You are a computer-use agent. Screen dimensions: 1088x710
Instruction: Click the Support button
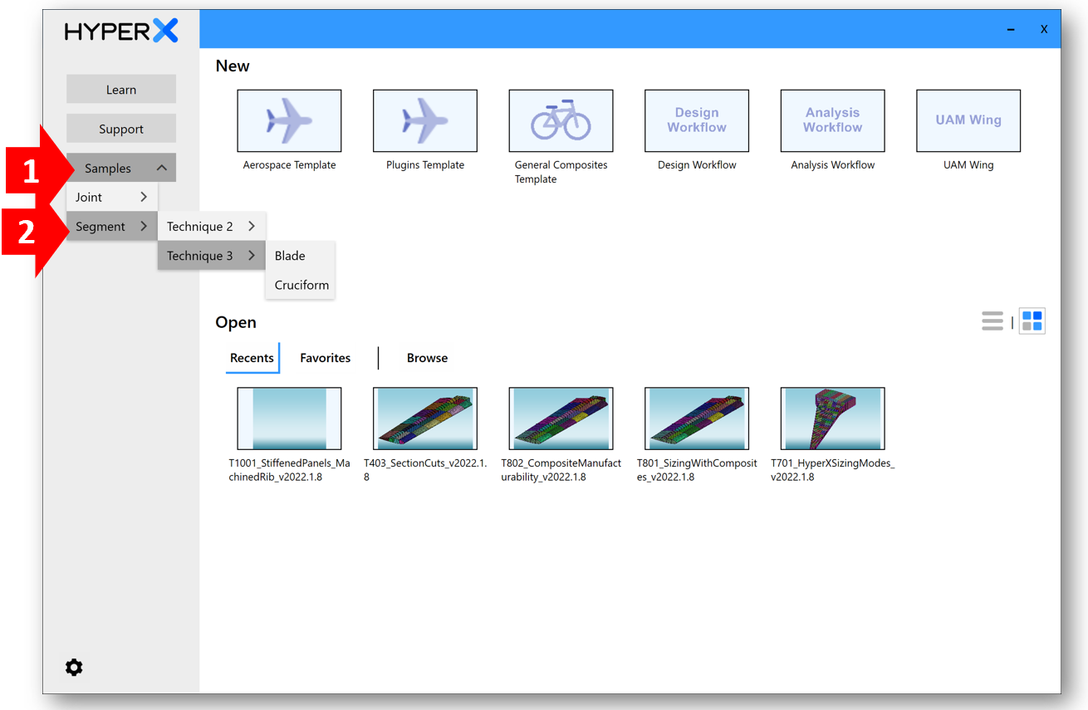[121, 129]
